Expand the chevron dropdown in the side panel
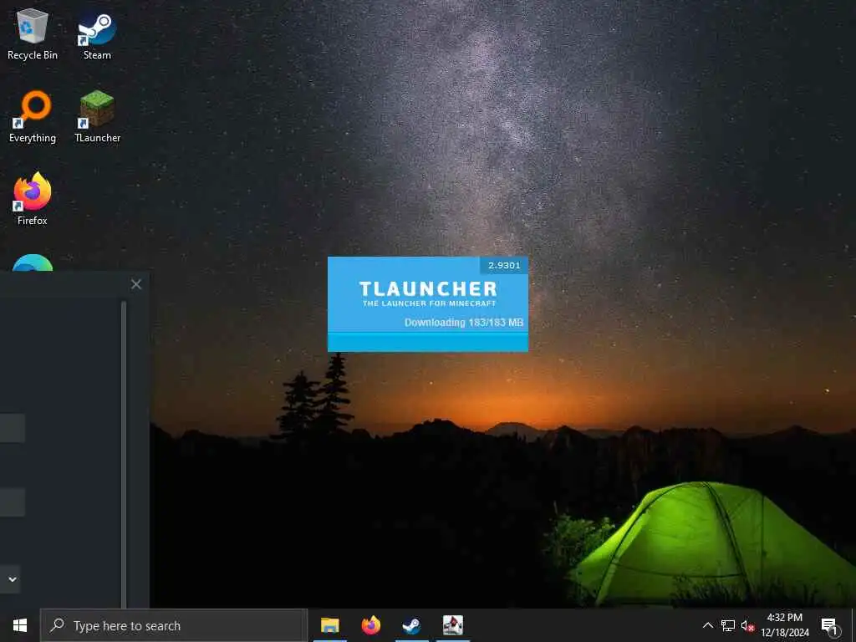 [x=12, y=579]
